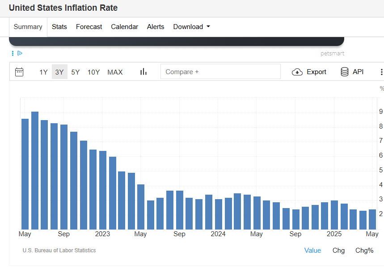
Task: Switch chart to MAX time range
Action: [115, 72]
